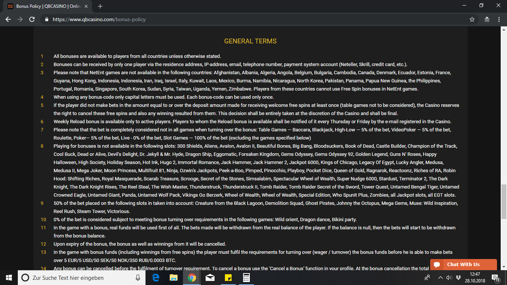Screen dimensions: 507x285
Task: Click rule number 1 in the list
Action: [42, 56]
